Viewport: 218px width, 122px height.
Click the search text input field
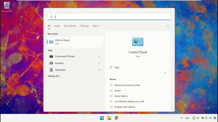click(109, 17)
